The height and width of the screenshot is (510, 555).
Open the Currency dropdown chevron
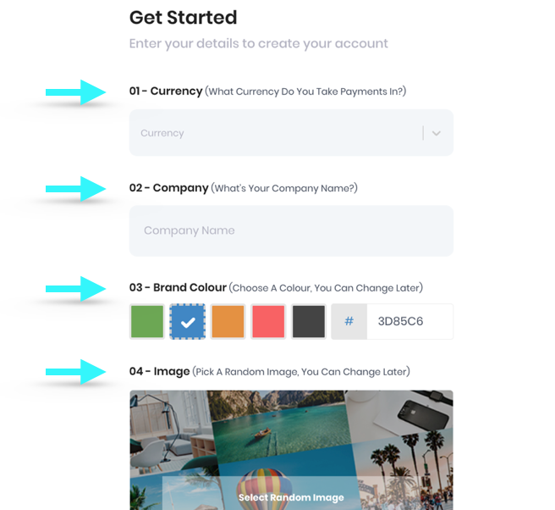(437, 133)
